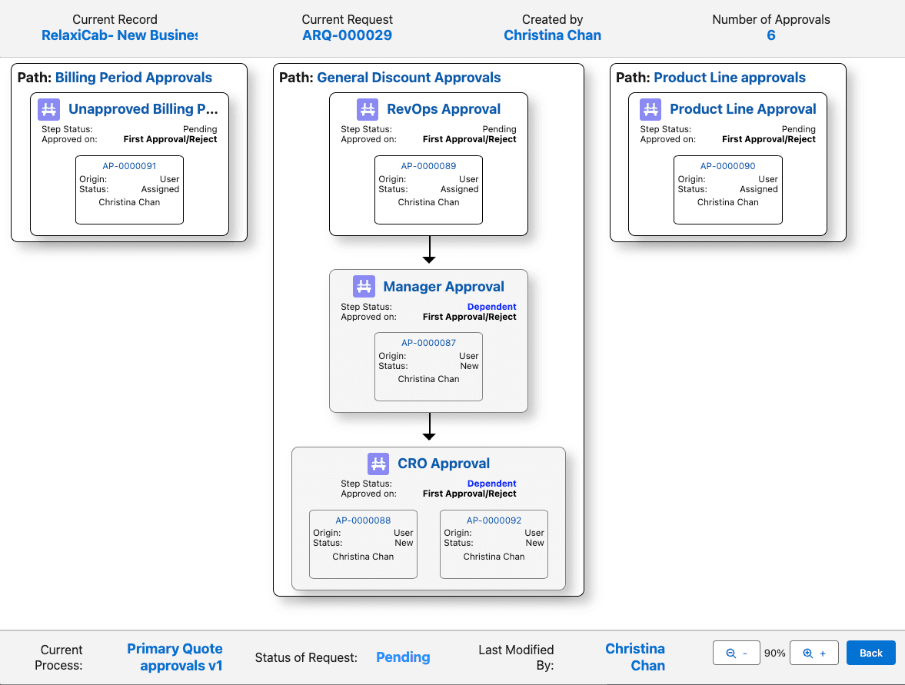Open approval AP-0000090

728,165
